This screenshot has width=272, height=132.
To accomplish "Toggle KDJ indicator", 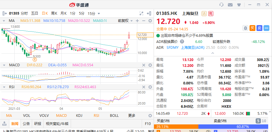I will [x=79, y=116].
